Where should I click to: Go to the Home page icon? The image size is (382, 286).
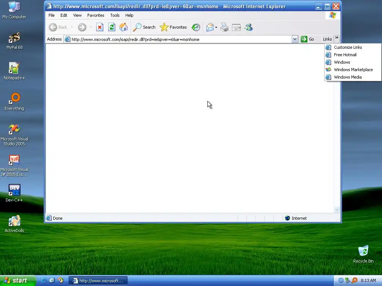[x=123, y=27]
